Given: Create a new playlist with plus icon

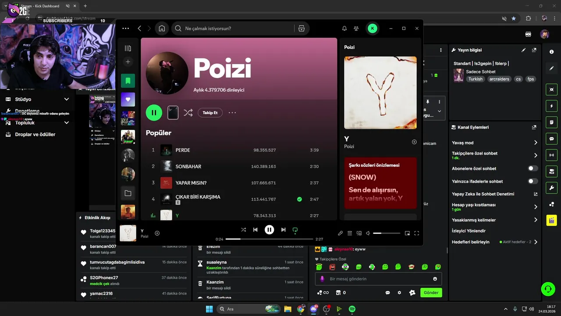Looking at the screenshot, I should [x=128, y=62].
